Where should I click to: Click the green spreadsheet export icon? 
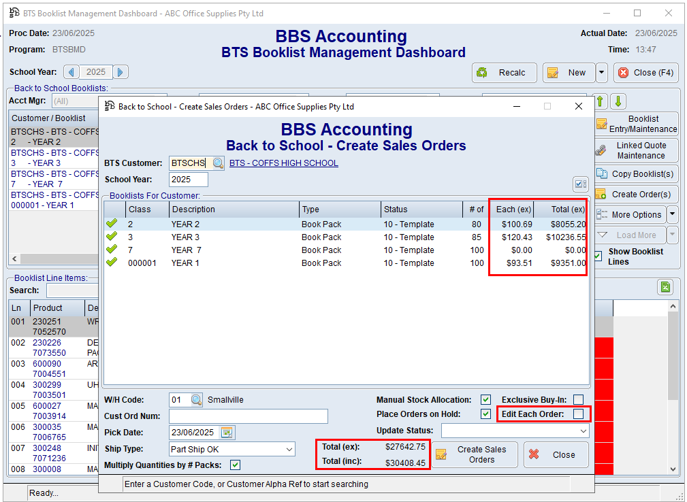pos(665,287)
